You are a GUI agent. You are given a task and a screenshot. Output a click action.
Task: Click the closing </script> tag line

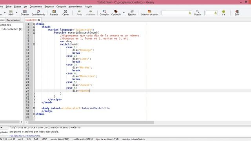pos(55,99)
